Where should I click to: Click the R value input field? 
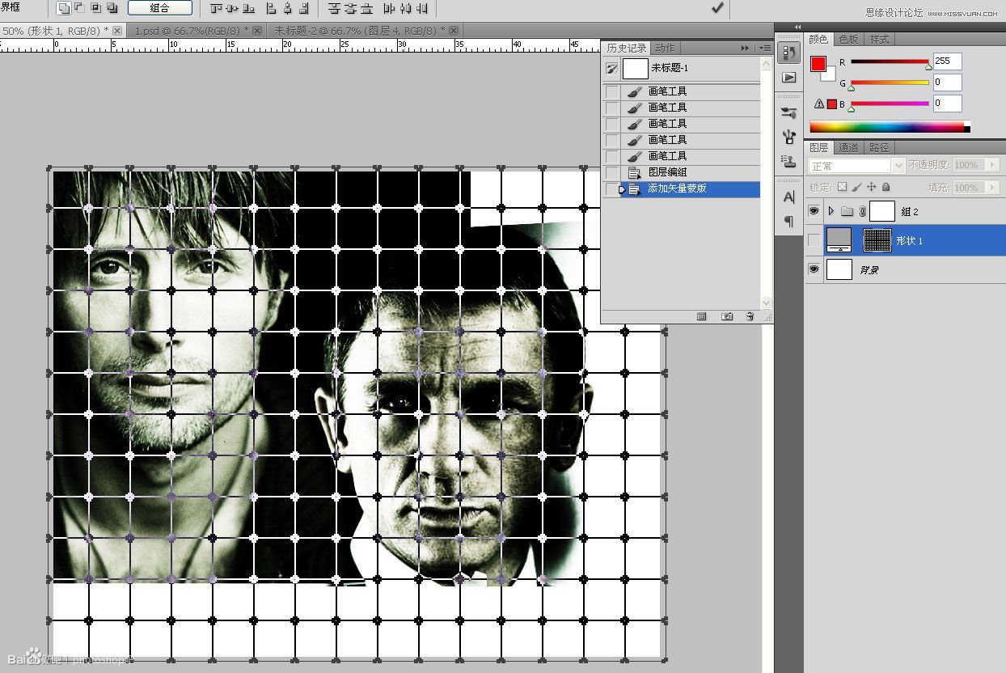click(x=947, y=61)
